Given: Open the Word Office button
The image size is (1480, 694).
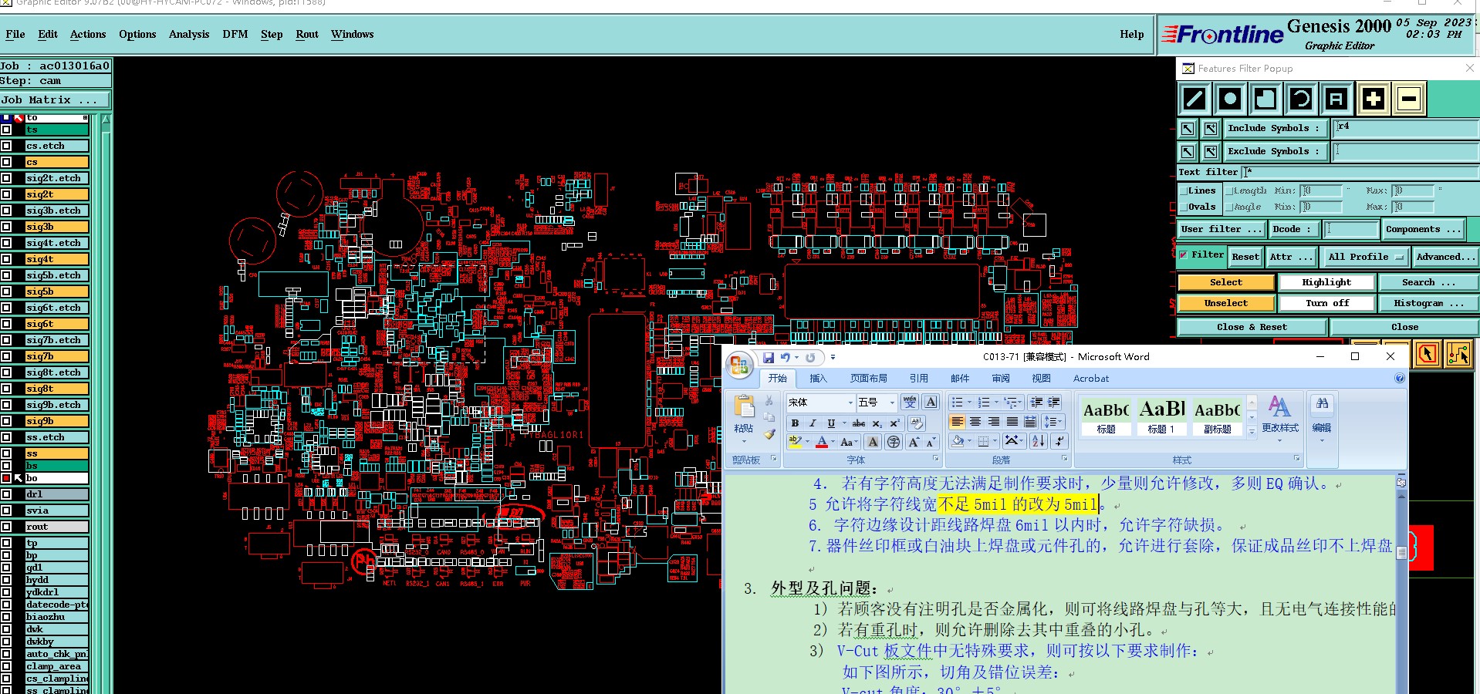Looking at the screenshot, I should [x=740, y=365].
